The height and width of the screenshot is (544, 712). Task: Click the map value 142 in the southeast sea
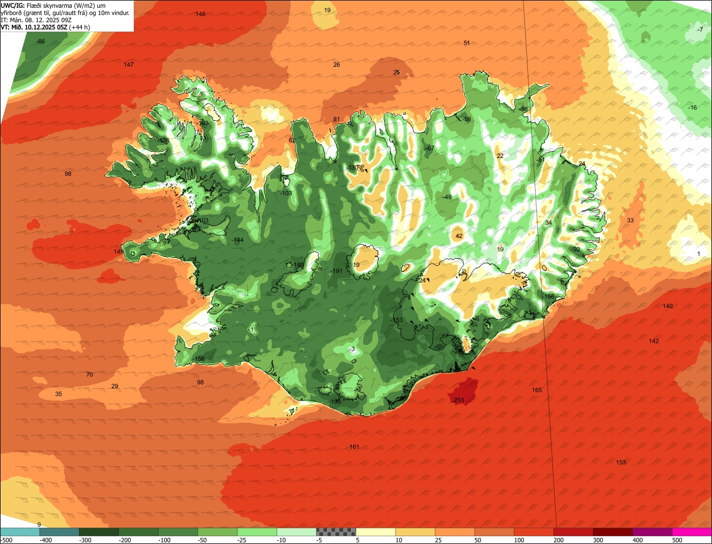[654, 341]
